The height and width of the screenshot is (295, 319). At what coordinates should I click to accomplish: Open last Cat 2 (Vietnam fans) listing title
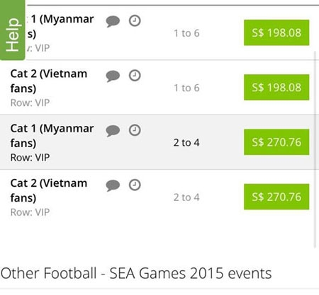pos(49,190)
